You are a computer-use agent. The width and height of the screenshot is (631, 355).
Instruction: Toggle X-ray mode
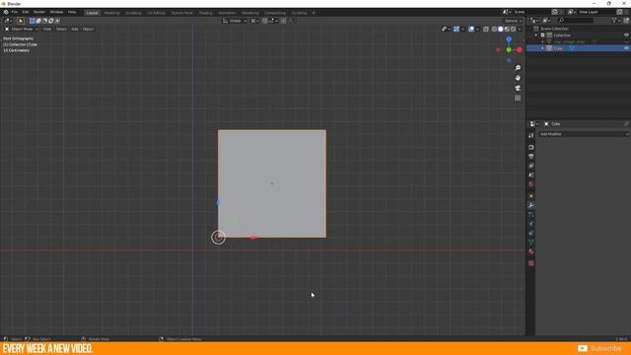click(486, 29)
